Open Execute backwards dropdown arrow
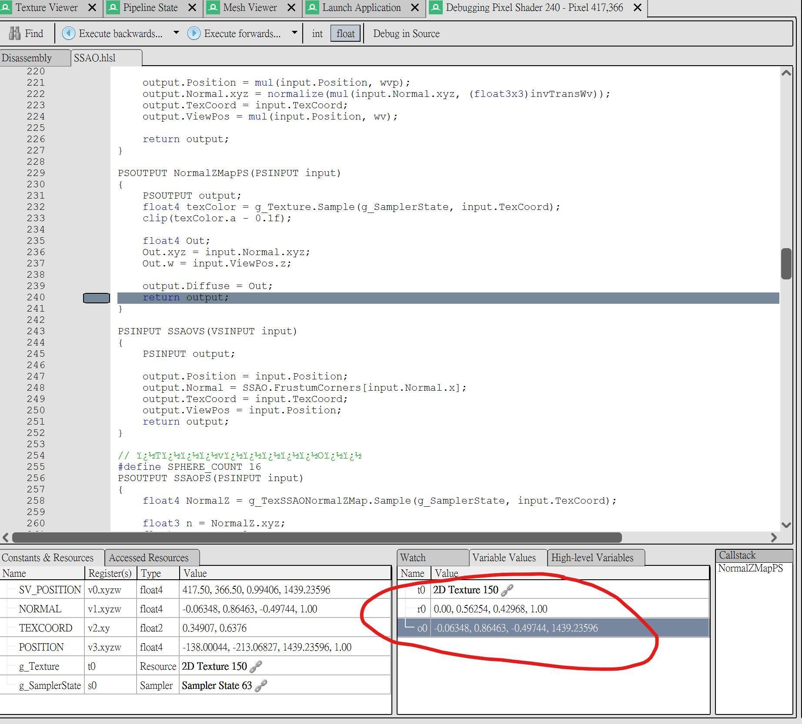802x724 pixels. pos(176,33)
